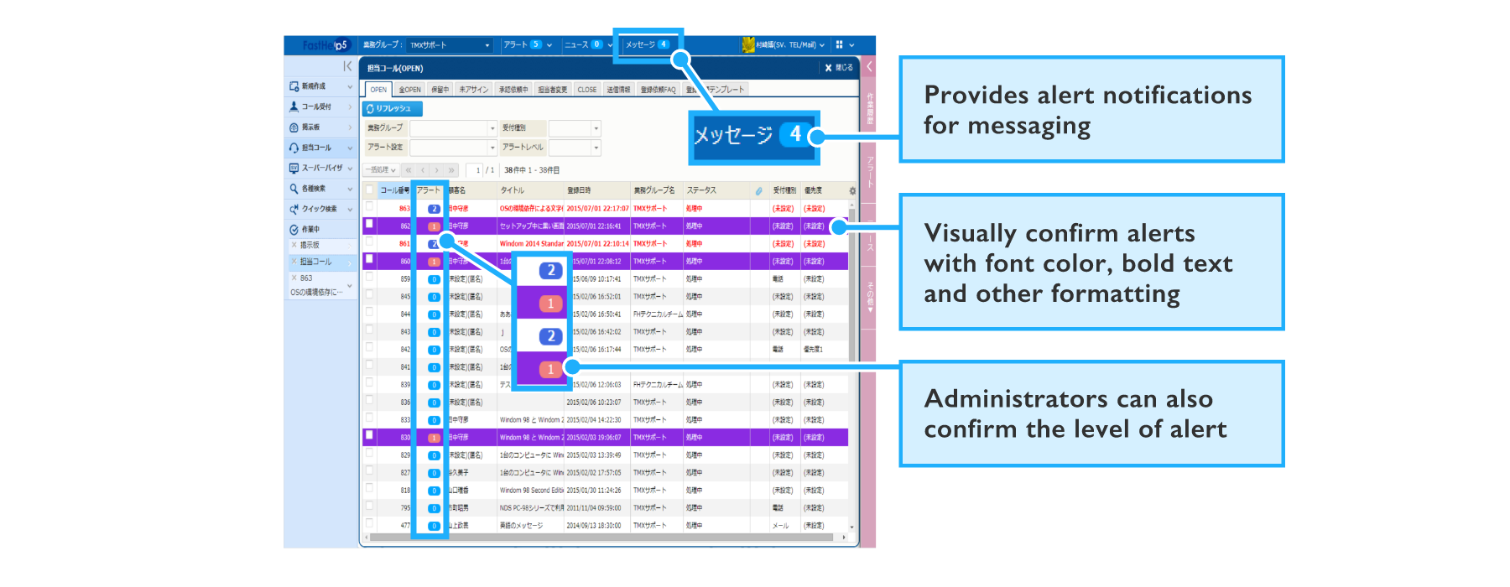The image size is (1510, 587).
Task: Switch to the CLOSE tab
Action: 587,90
